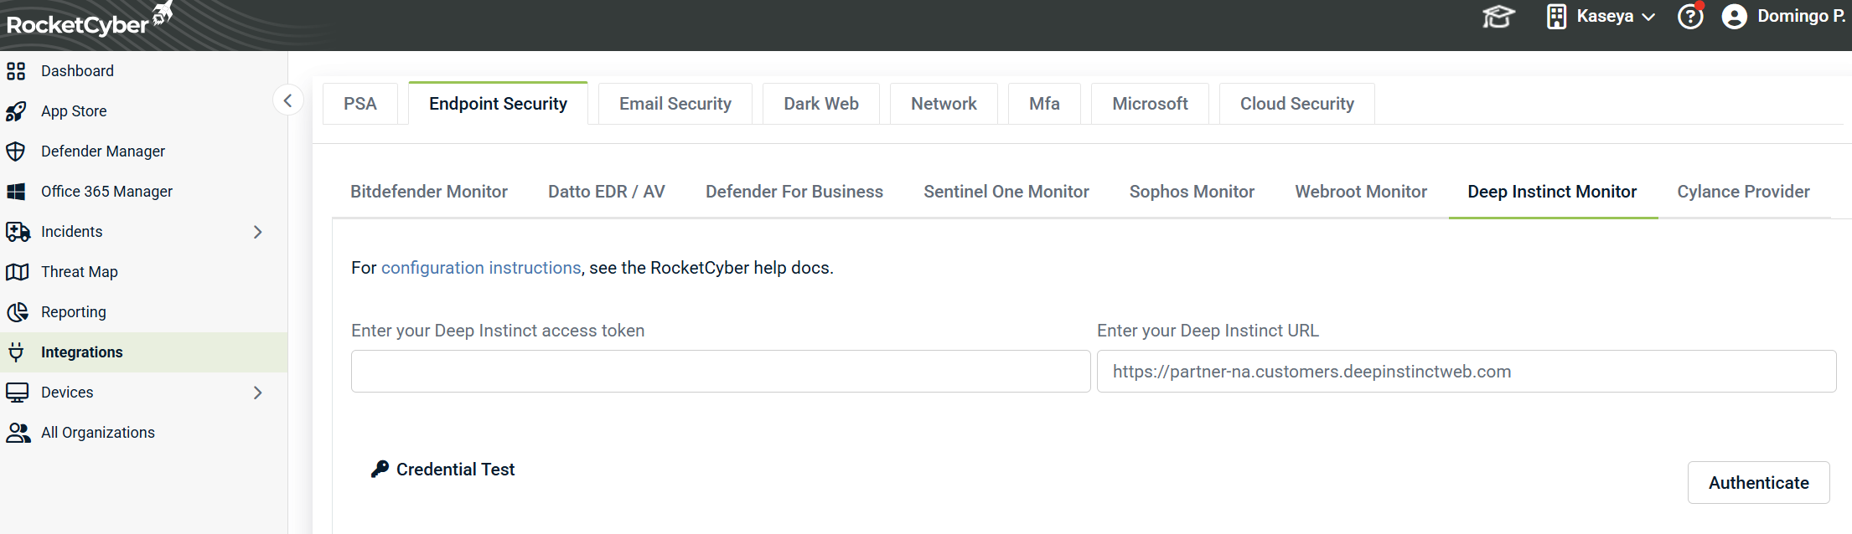Open the Kaseya organization dropdown
This screenshot has height=534, width=1852.
coord(1601,17)
